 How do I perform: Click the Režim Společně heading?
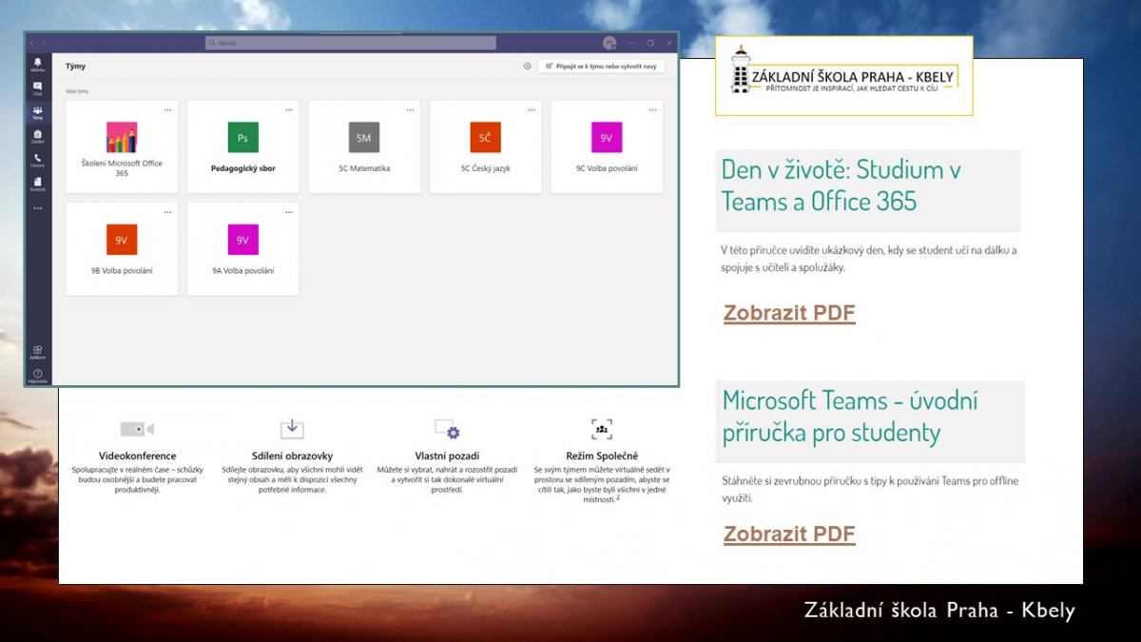(602, 456)
